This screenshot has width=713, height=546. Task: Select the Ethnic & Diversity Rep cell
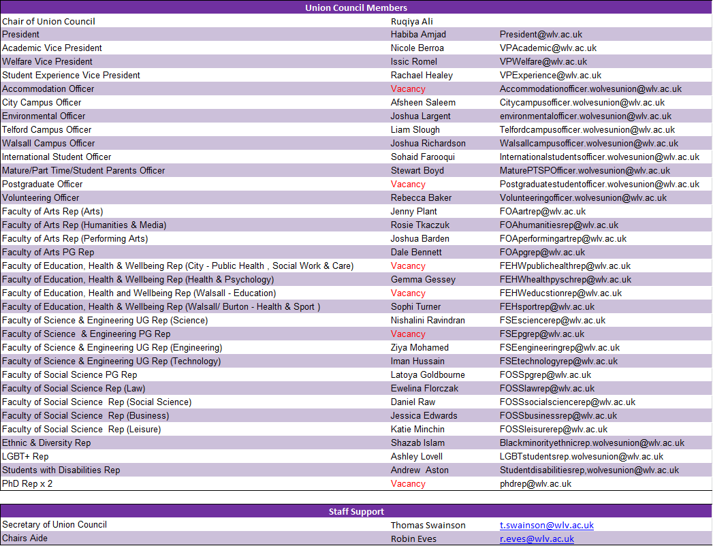(46, 444)
